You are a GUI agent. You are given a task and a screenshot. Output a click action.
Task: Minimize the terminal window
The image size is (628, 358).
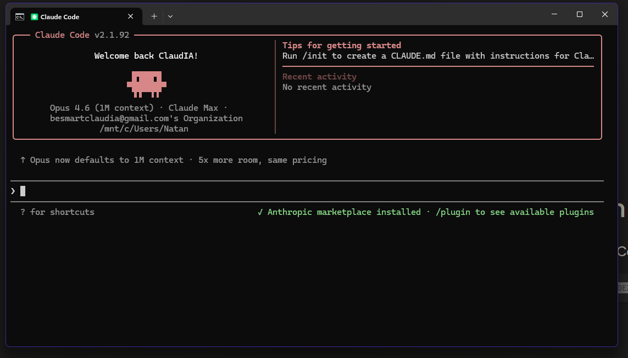pyautogui.click(x=554, y=14)
